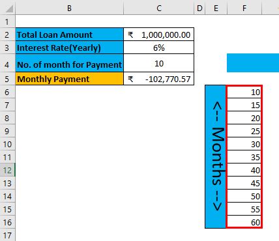Select the months cell showing 60
The image size is (279, 241).
coord(244,222)
